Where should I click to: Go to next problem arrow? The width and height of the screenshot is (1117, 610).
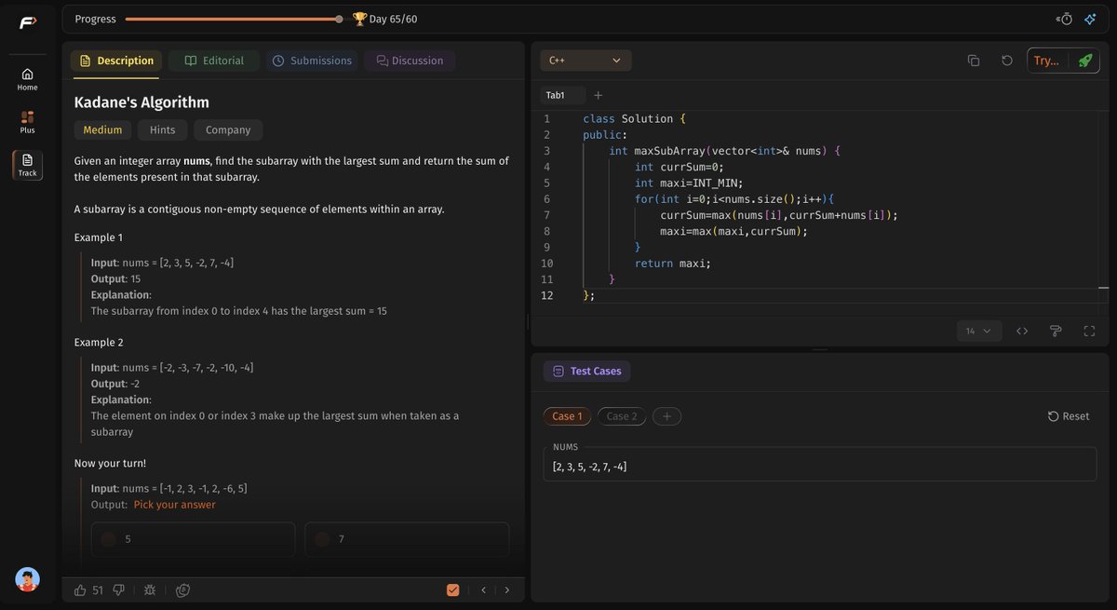[x=506, y=590]
